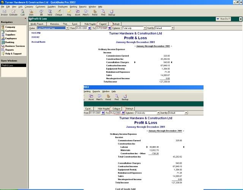Click the Excel button in upper report
Screen dimensions: 243x190
[75, 24]
